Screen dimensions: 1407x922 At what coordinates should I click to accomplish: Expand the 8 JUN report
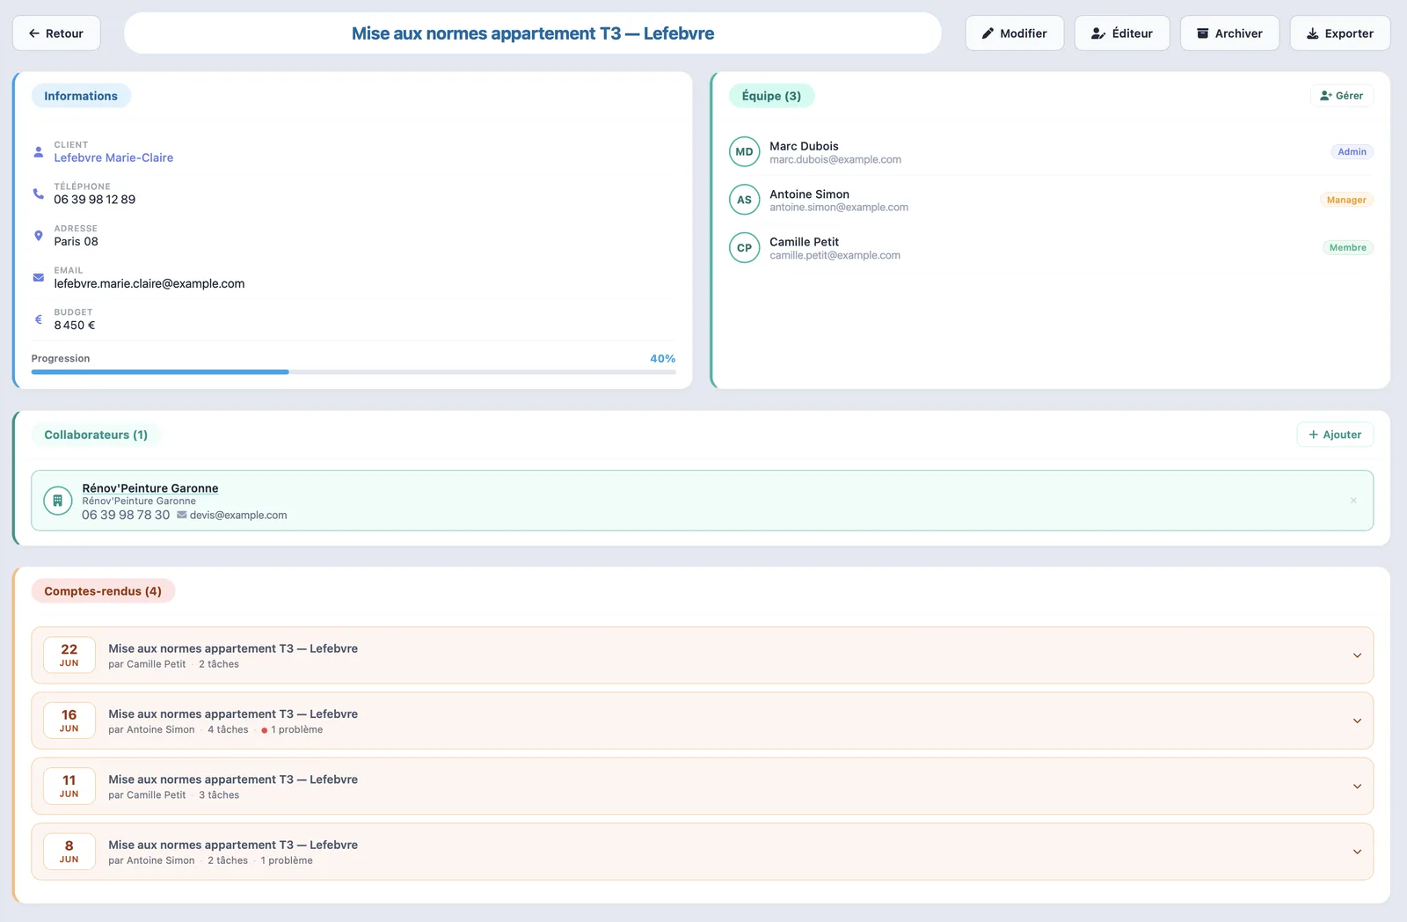point(1357,852)
